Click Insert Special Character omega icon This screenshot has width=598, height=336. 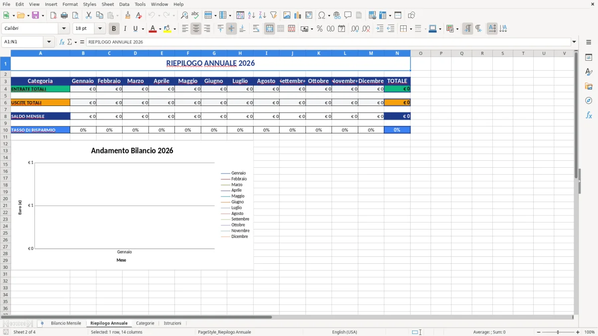[321, 15]
